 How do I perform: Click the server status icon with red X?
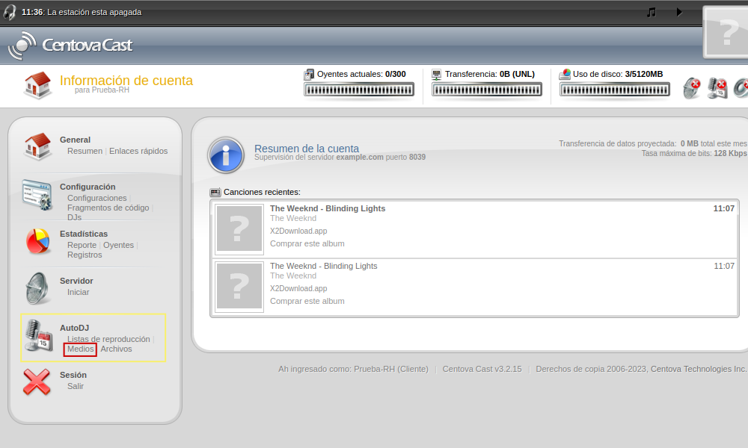pyautogui.click(x=692, y=88)
